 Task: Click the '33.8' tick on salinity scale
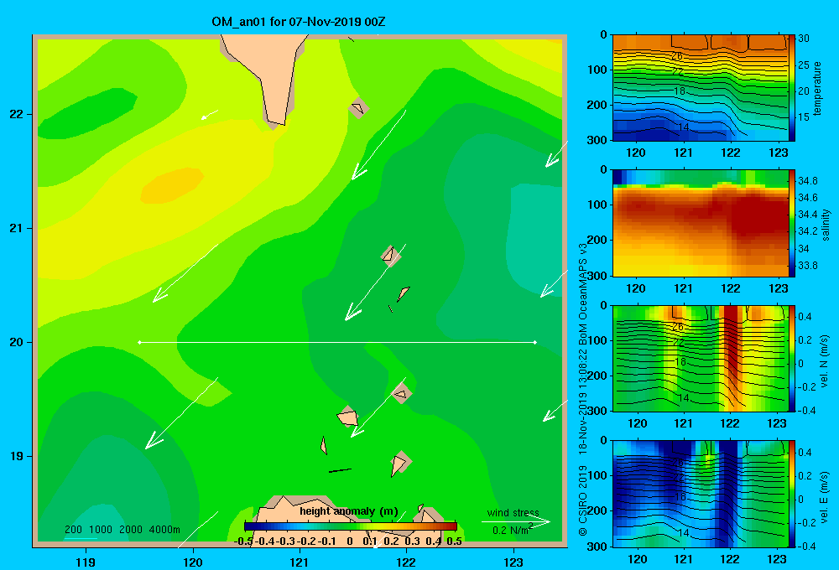(x=807, y=265)
